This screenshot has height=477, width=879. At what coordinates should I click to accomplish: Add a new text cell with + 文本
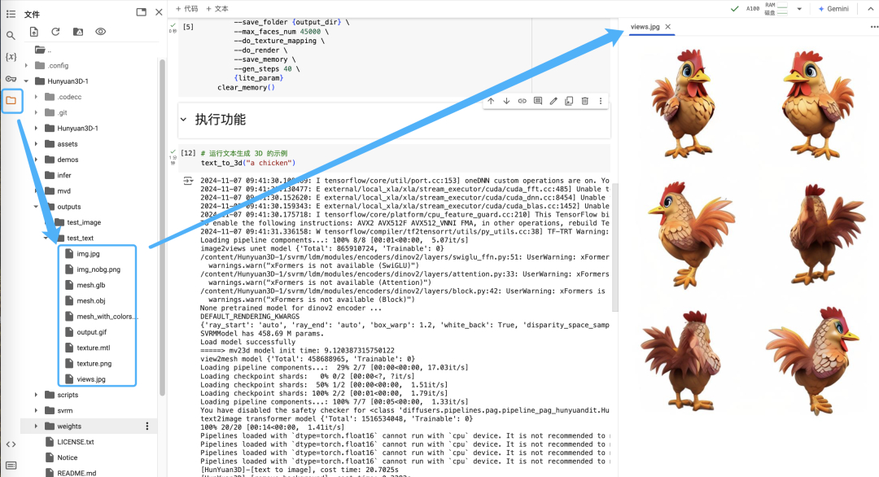(217, 9)
